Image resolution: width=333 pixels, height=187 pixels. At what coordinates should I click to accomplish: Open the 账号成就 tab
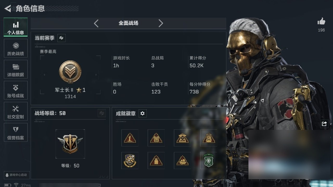[x=16, y=91]
